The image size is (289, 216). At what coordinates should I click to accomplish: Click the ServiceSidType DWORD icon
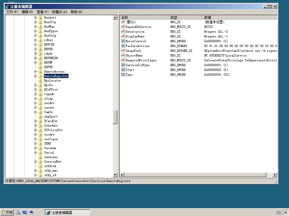tap(123, 65)
